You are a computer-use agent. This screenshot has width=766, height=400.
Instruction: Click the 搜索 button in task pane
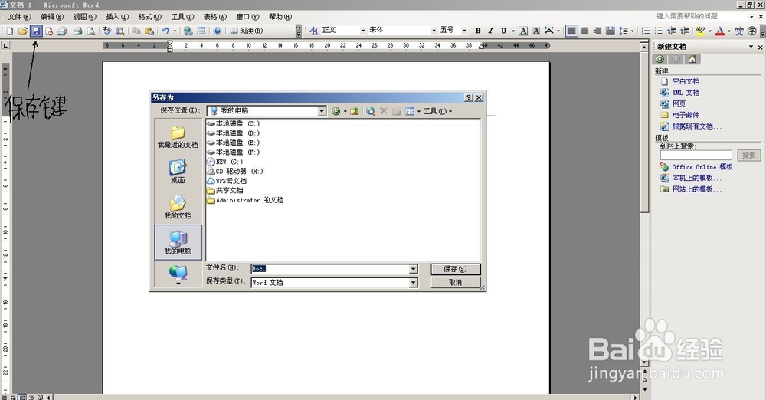(748, 156)
